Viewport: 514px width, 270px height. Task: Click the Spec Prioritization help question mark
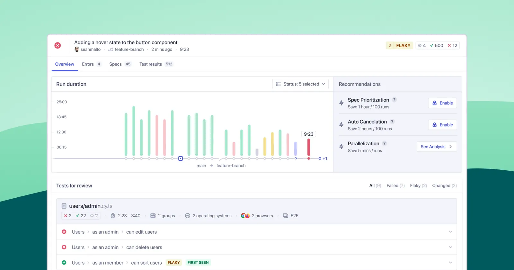[x=394, y=100]
